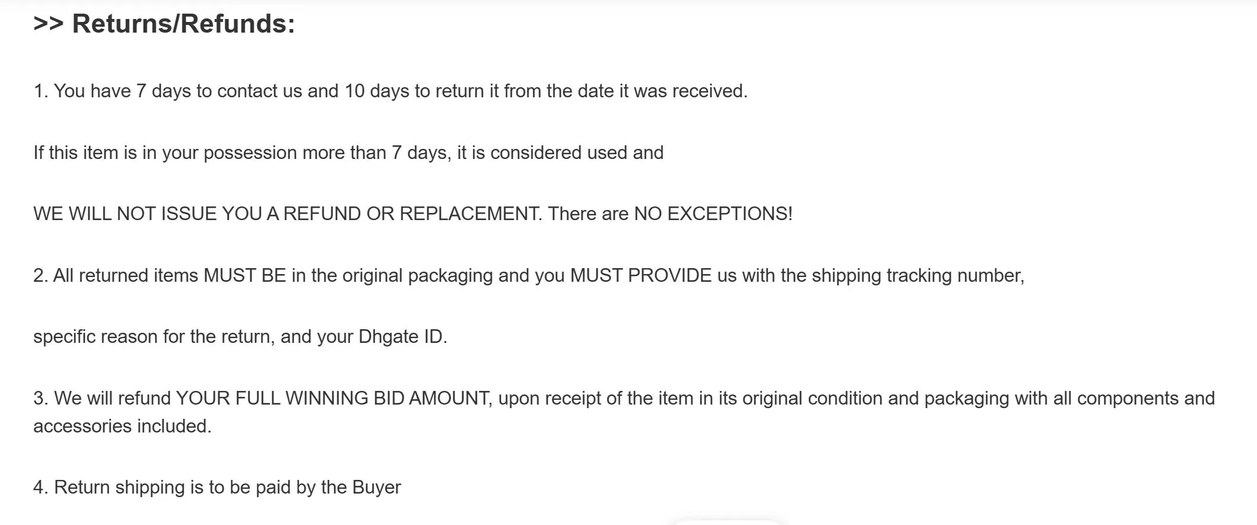The height and width of the screenshot is (525, 1257).
Task: Click 'There are NO EXCEPTIONS!' text
Action: pyautogui.click(x=670, y=214)
